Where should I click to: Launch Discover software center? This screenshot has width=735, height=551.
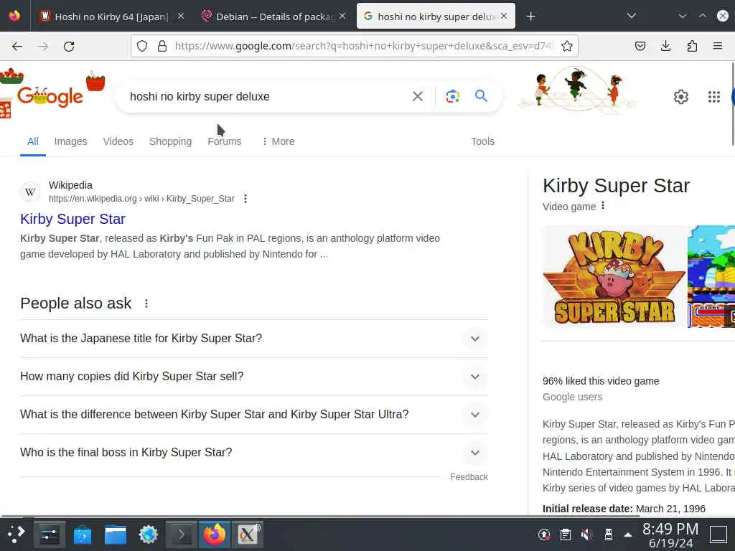(x=83, y=534)
